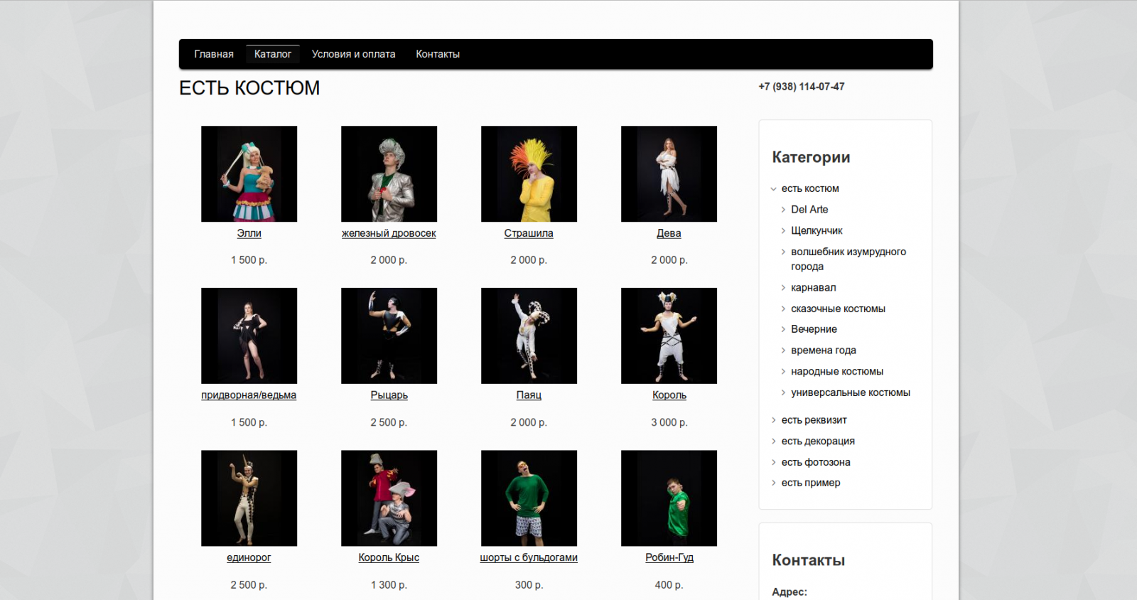Click the 400 р. price under Робин-Гуд
Viewport: 1137px width, 600px height.
[669, 585]
